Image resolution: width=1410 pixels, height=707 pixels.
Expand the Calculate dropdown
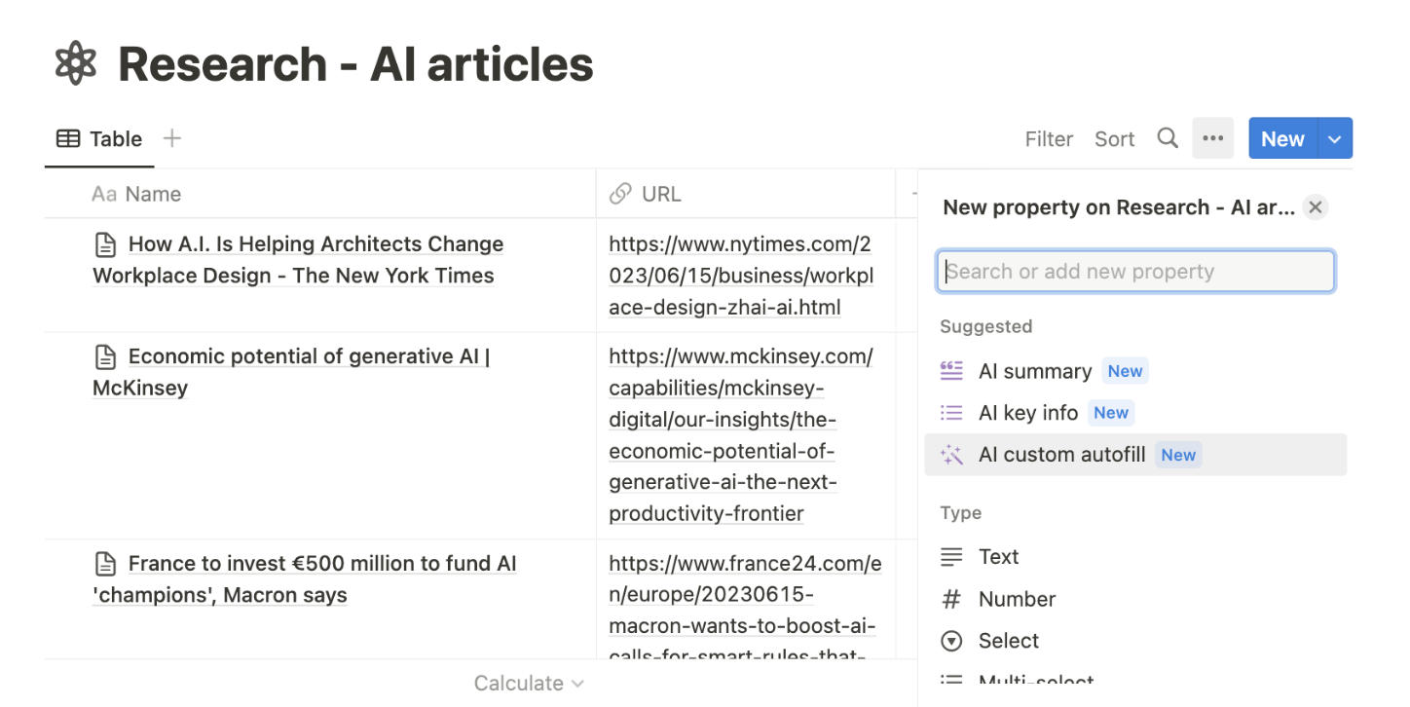click(528, 684)
